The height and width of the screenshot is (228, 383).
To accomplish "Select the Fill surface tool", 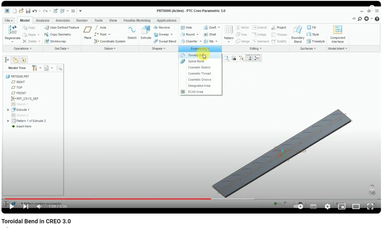I will click(x=312, y=27).
